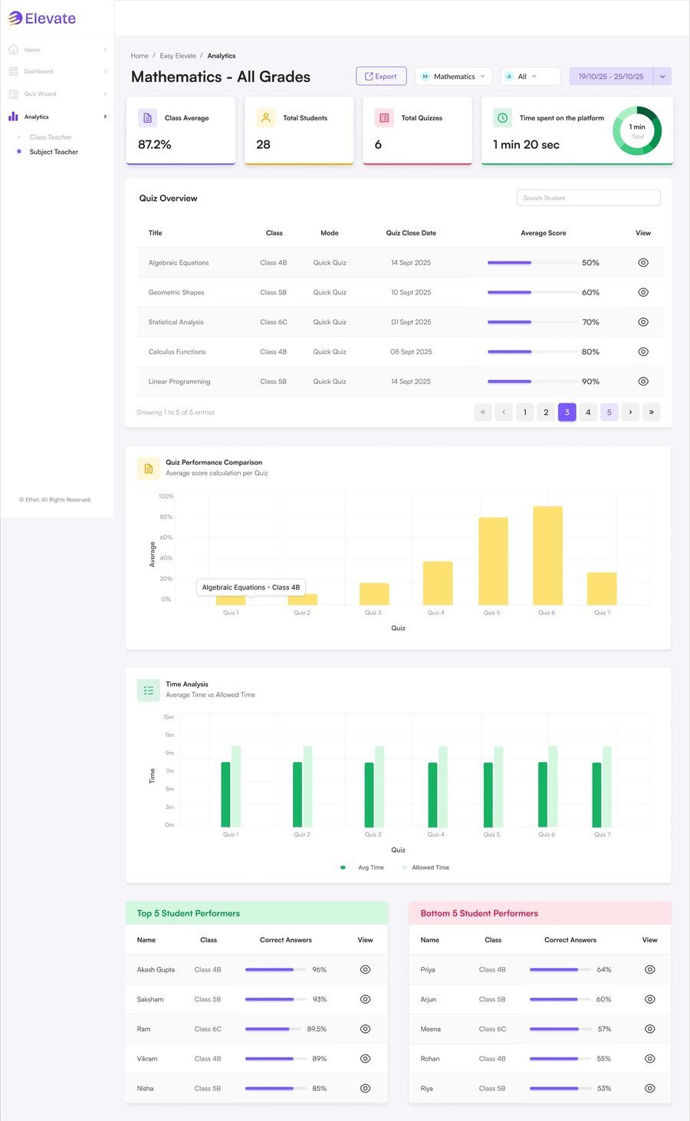Click the Quiz Wizard sidebar icon
Screen dimensions: 690x1121
13,94
